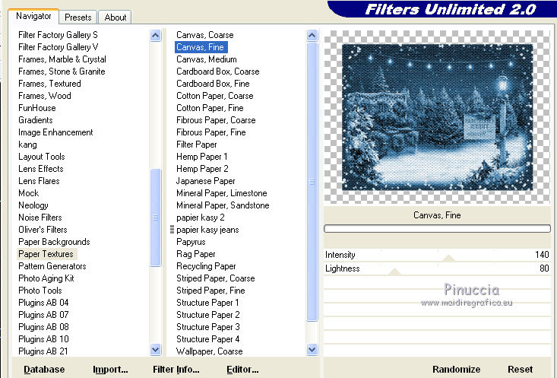This screenshot has width=557, height=378.
Task: Select Paper Textures category
Action: tap(46, 254)
